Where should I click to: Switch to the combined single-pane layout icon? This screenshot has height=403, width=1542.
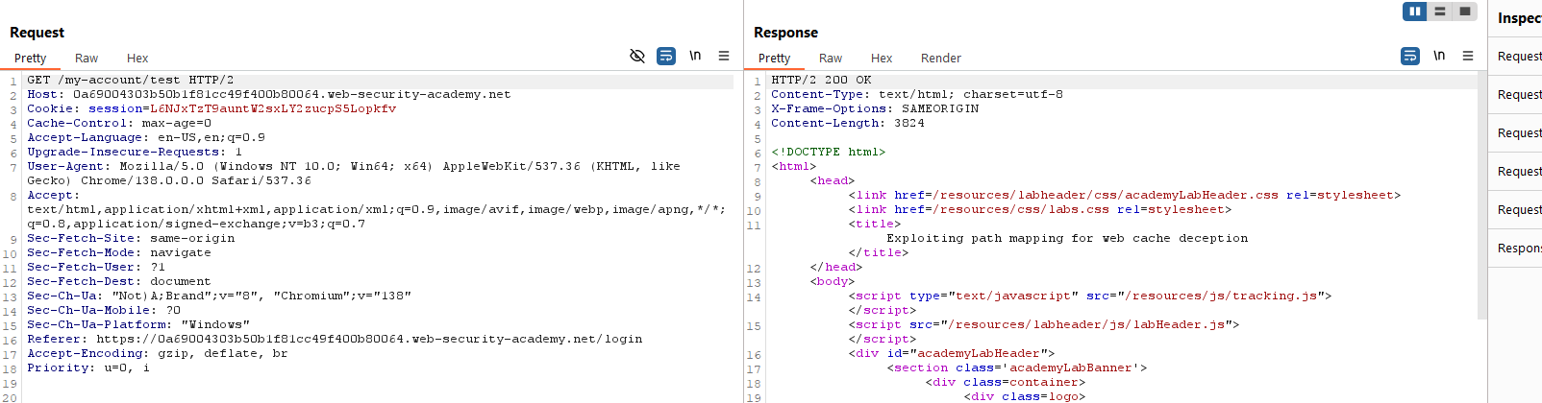coord(1465,12)
